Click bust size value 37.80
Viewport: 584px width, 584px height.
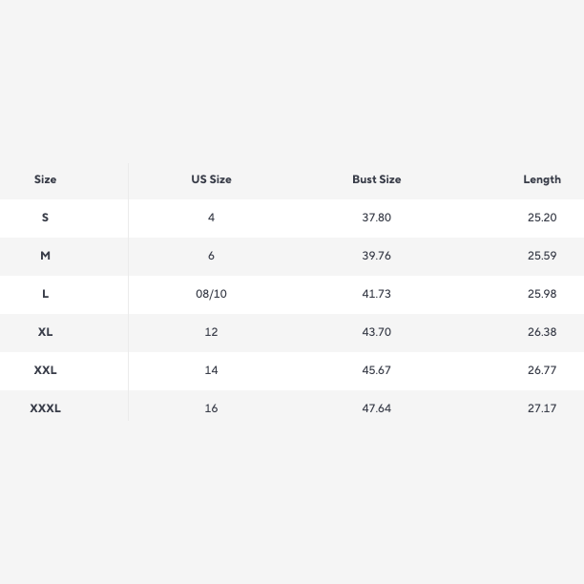tap(377, 218)
